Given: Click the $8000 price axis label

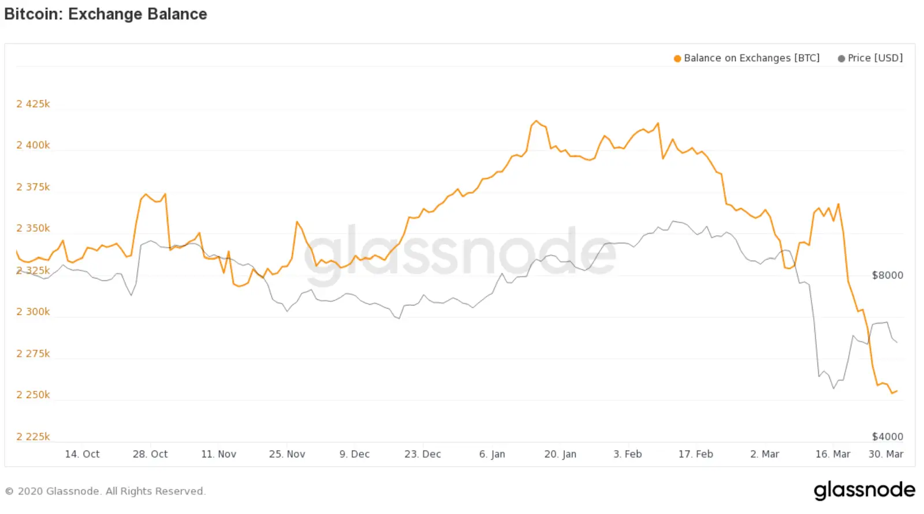Looking at the screenshot, I should 888,275.
